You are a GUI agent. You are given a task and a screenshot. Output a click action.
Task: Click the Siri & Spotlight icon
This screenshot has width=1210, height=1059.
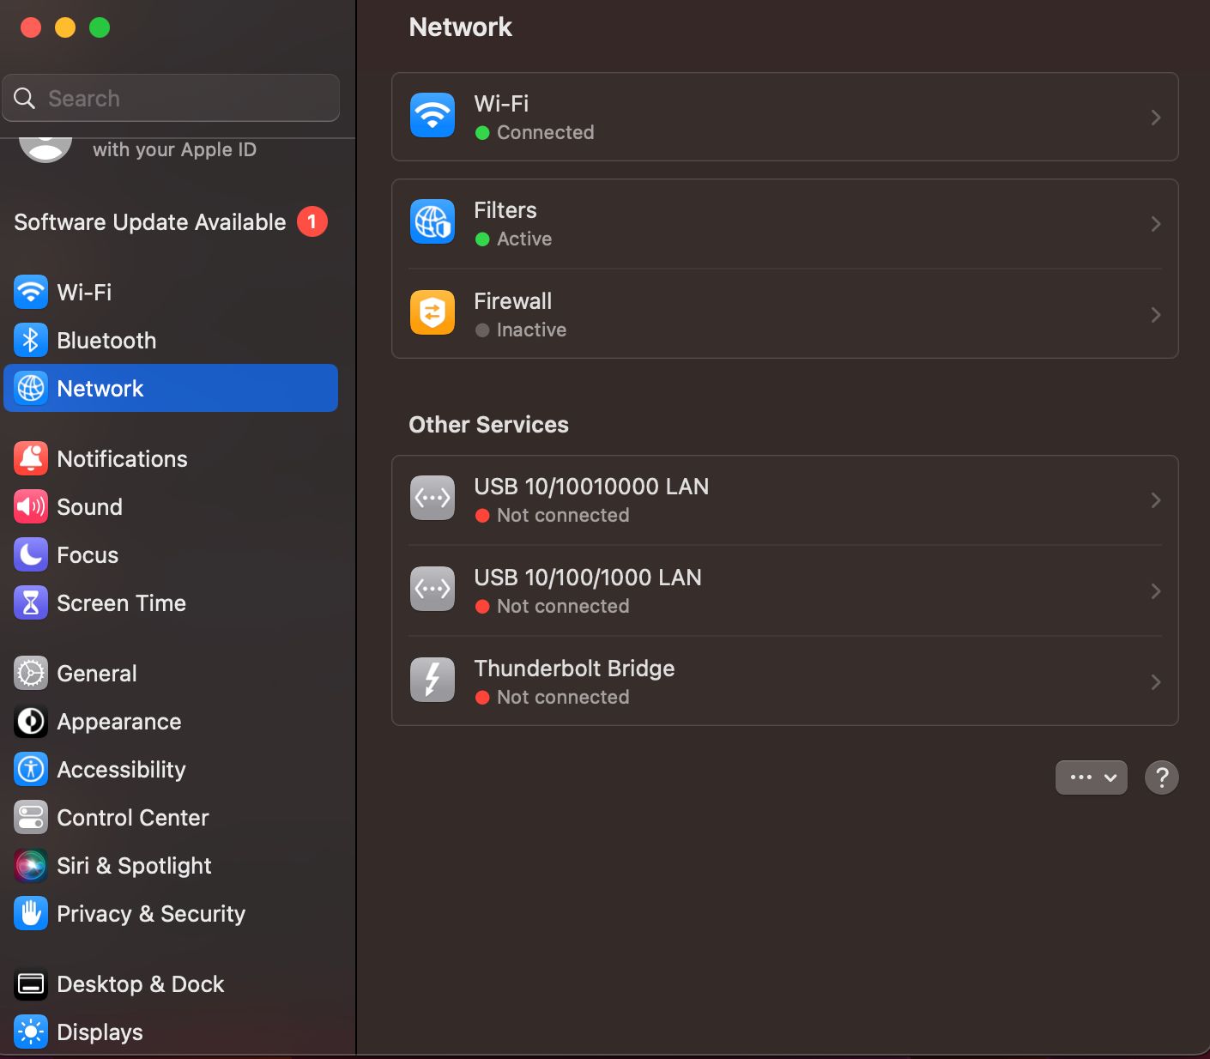(31, 866)
